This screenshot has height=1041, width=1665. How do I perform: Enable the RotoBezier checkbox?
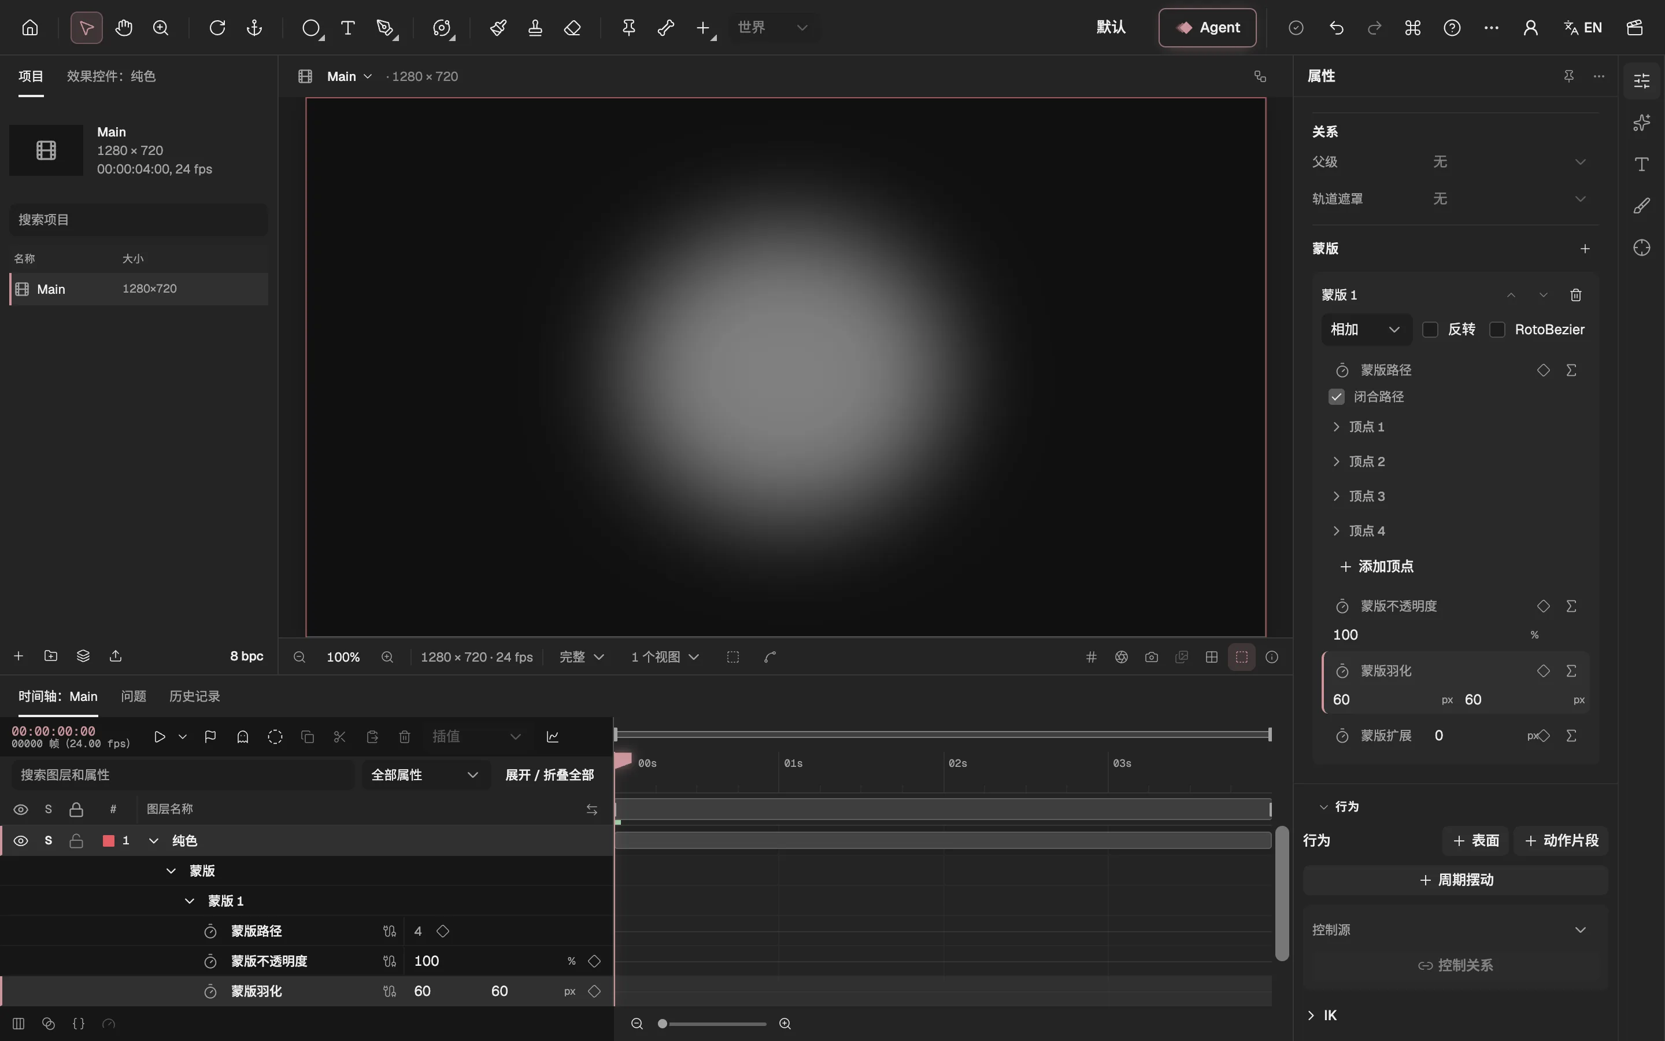1497,330
